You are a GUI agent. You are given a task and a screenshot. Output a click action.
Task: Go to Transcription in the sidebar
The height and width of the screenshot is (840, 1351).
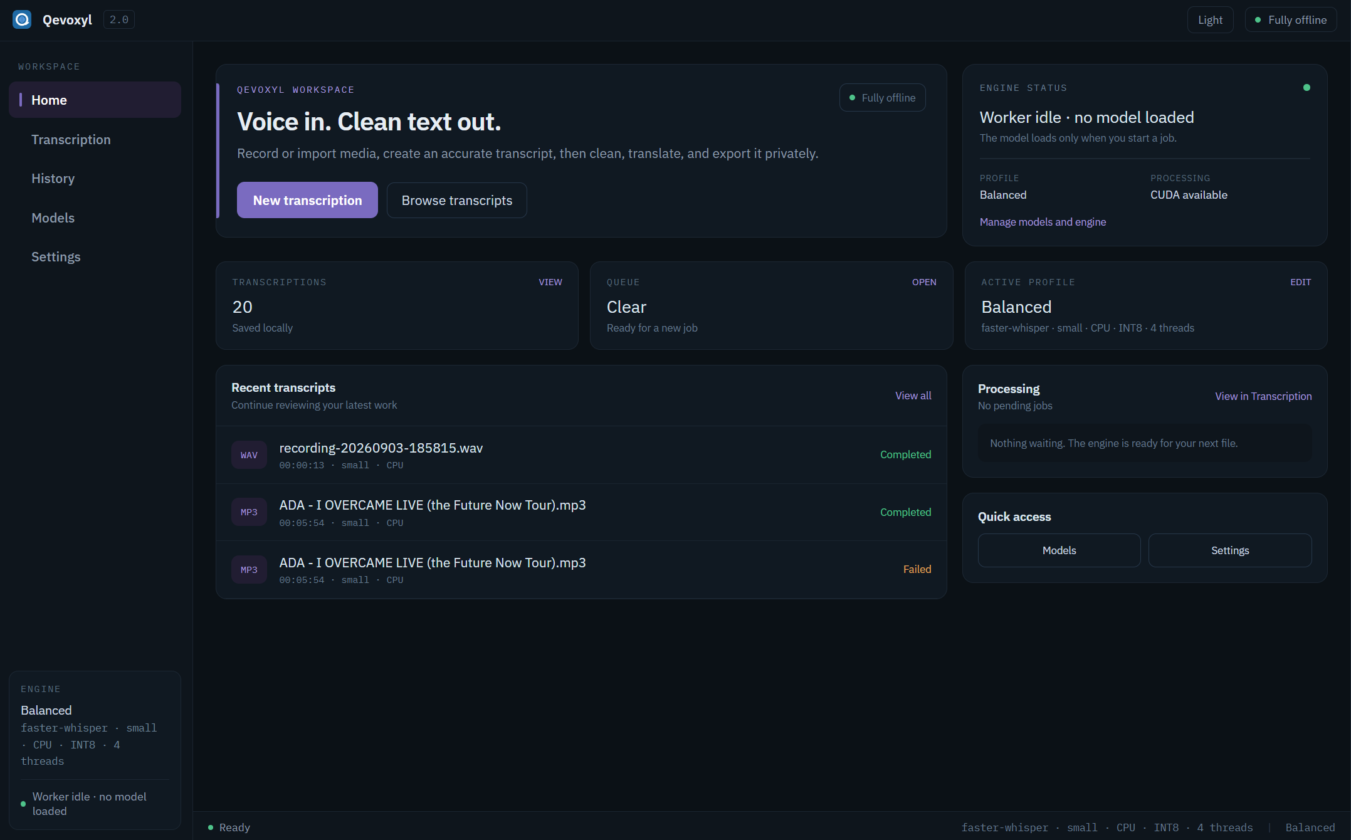(95, 139)
